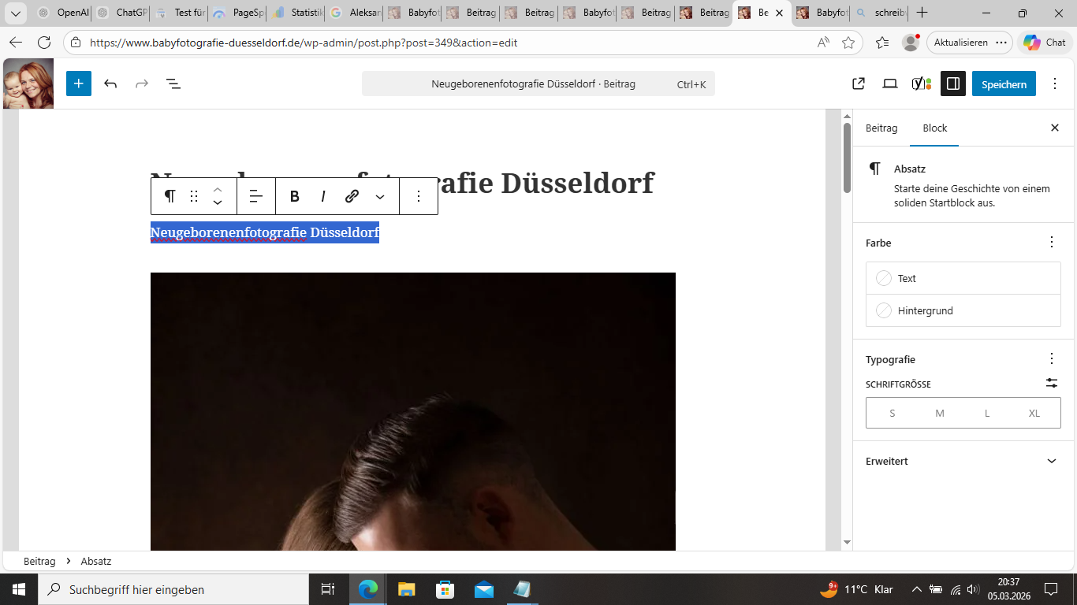Switch to the Block sidebar tab
Screen dimensions: 1077x605
(x=934, y=128)
